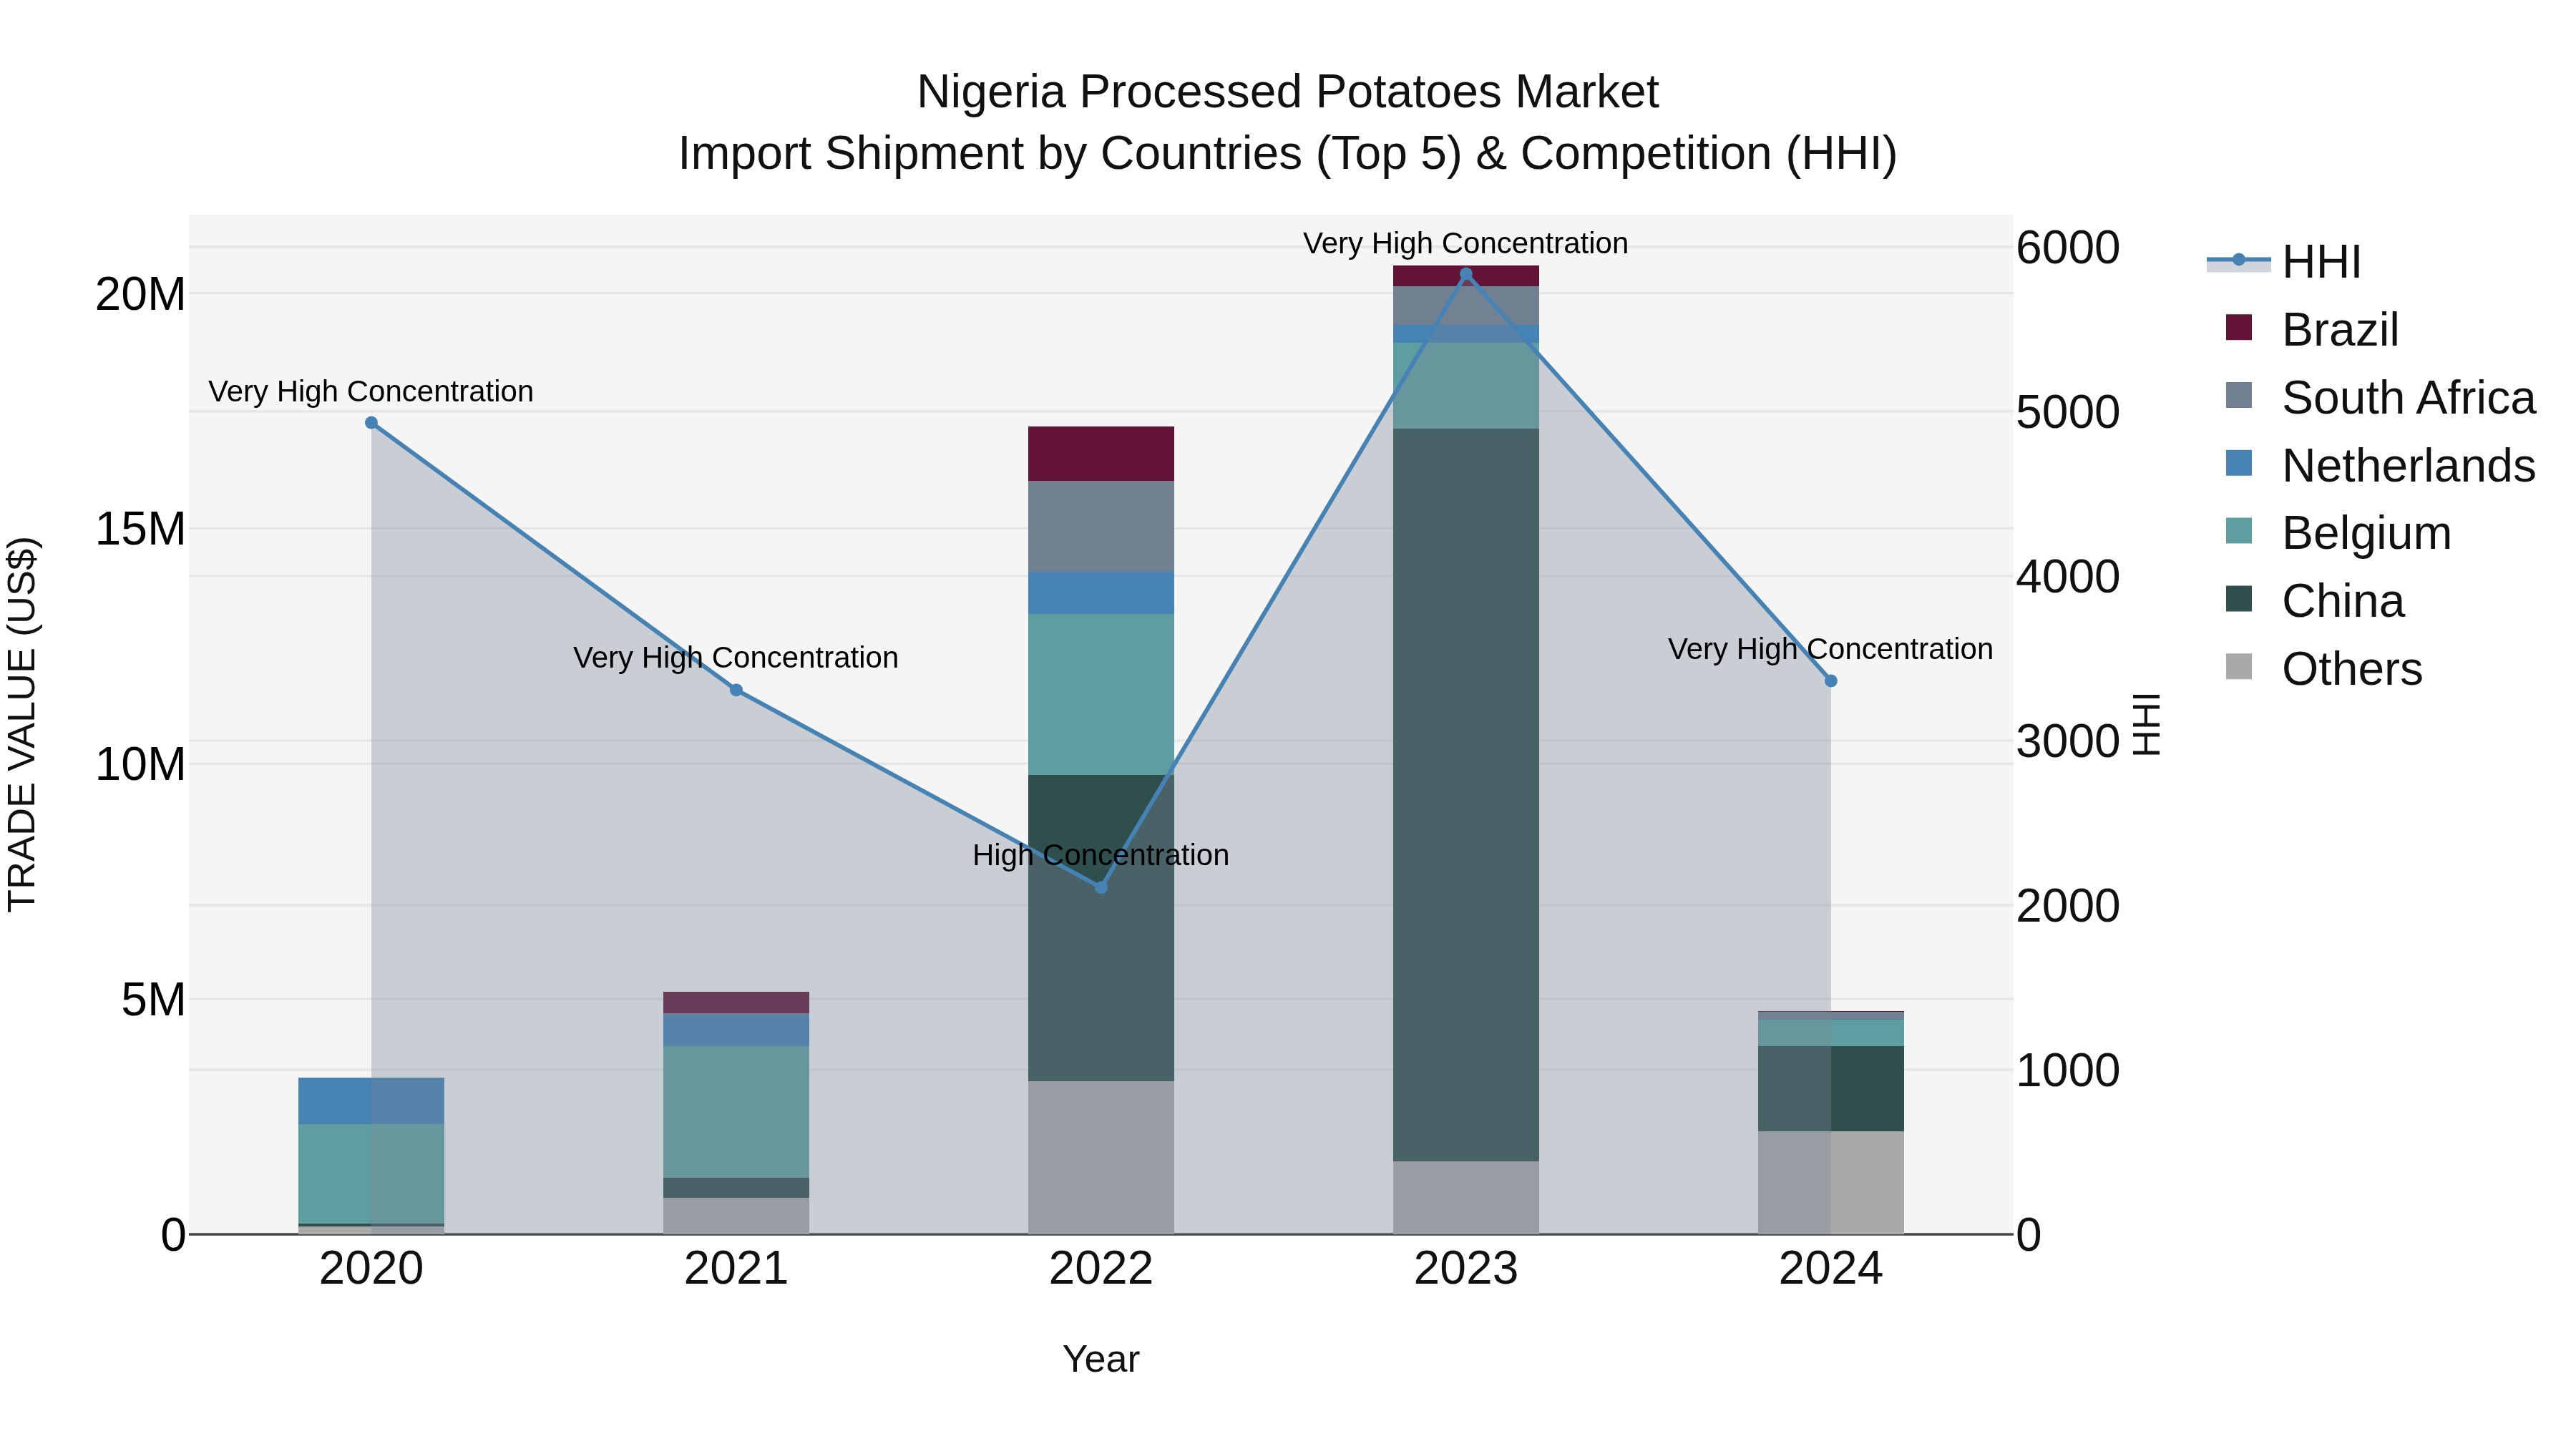The width and height of the screenshot is (2576, 1449).
Task: Click the Year x-axis title
Action: (x=1101, y=1359)
